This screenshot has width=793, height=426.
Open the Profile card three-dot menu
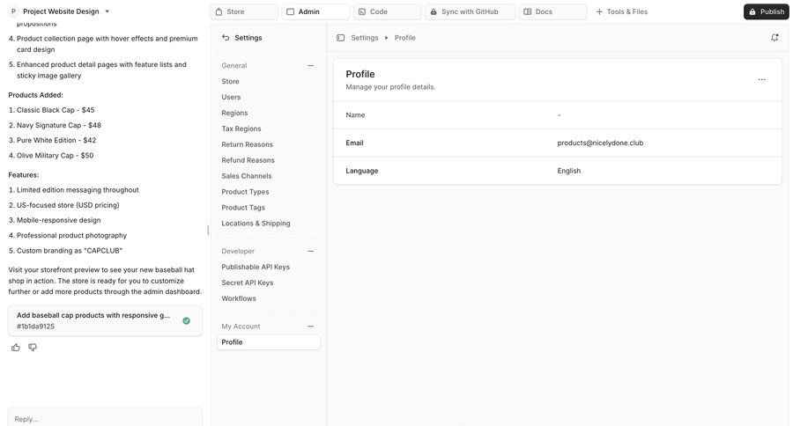tap(761, 80)
